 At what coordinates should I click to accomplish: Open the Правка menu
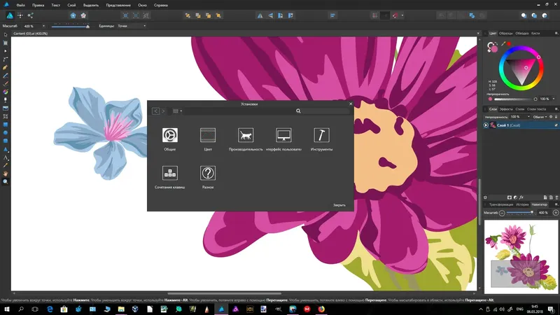pyautogui.click(x=38, y=6)
